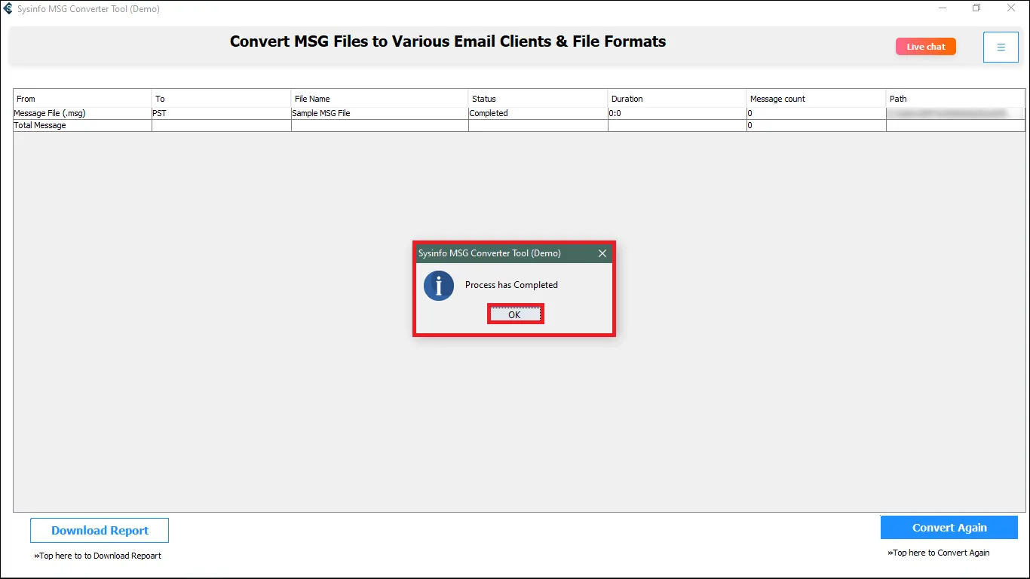
Task: Click message count 0 in Sample MSG File row
Action: tap(817, 113)
